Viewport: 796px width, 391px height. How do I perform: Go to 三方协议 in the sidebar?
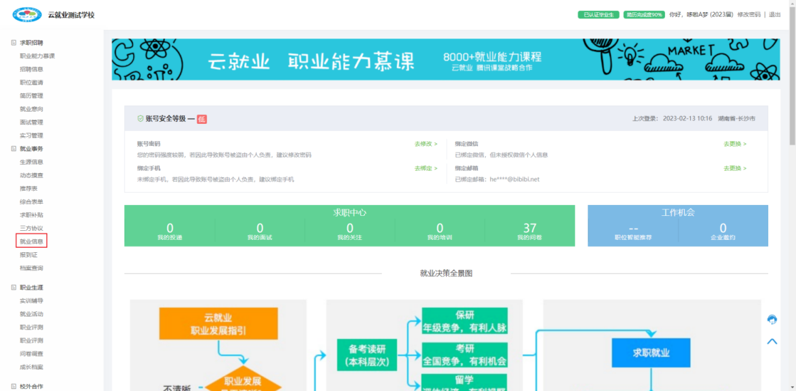click(x=32, y=228)
